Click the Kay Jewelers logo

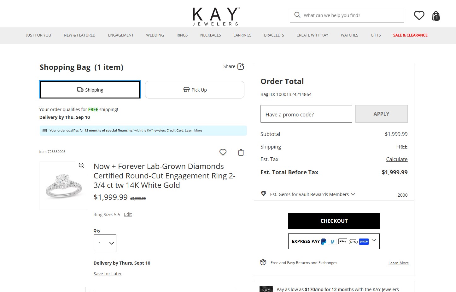(216, 16)
